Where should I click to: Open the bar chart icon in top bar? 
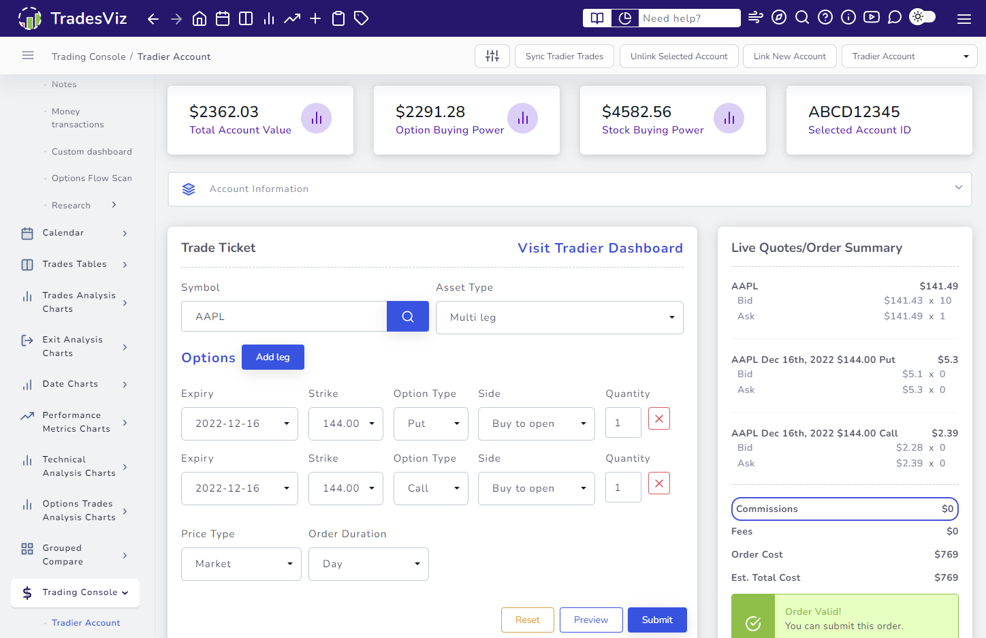pos(269,18)
